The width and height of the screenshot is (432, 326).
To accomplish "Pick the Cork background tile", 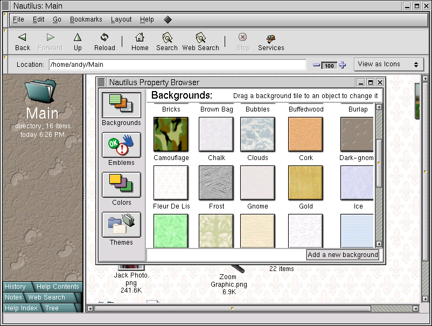I will pyautogui.click(x=305, y=134).
